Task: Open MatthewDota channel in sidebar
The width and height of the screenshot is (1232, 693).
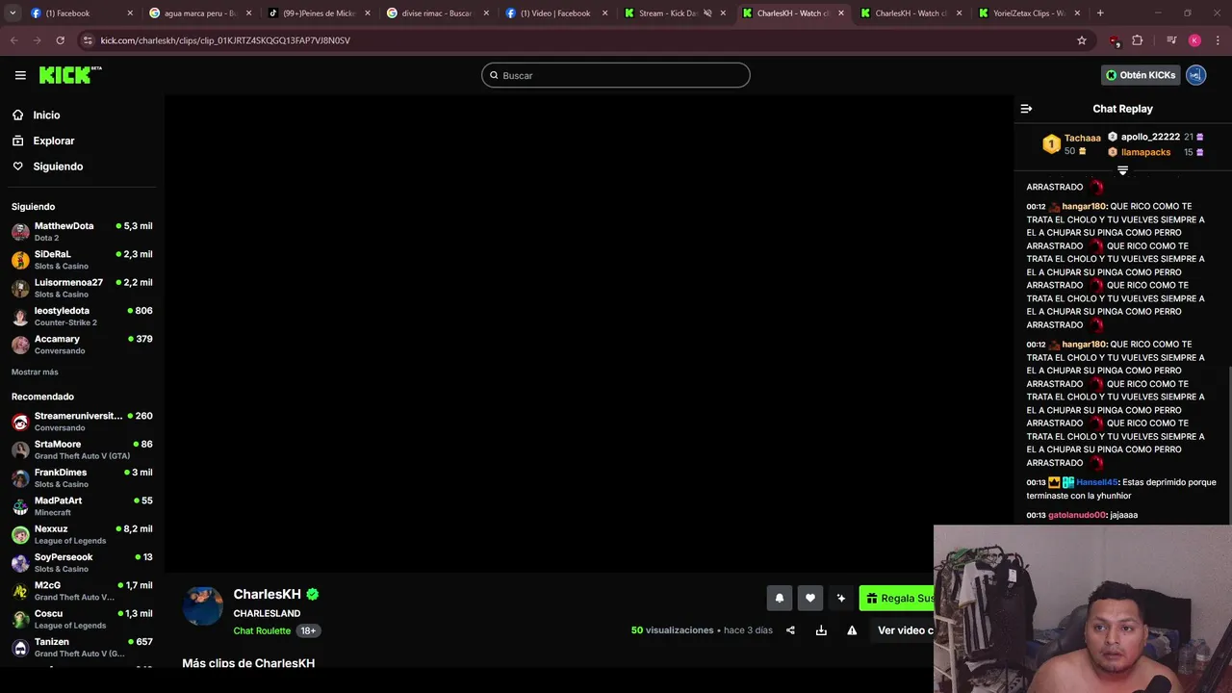Action: 82,231
